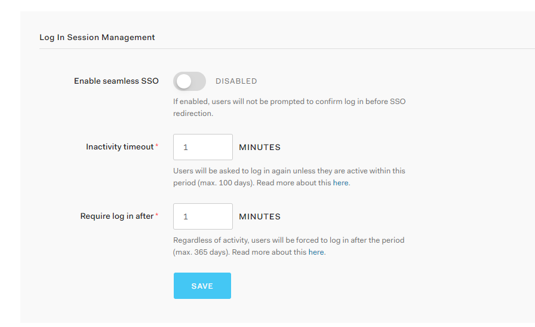Screen dimensions: 535x327
Task: Toggle the Enable seamless SSO switch
Action: [189, 81]
